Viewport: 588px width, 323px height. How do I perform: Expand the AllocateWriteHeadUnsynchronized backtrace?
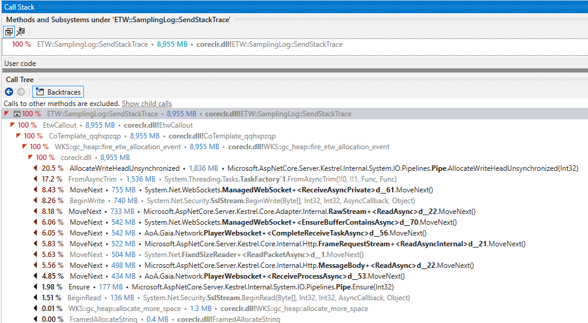[36, 168]
